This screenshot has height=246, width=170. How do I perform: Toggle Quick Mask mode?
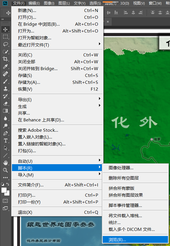point(5,201)
